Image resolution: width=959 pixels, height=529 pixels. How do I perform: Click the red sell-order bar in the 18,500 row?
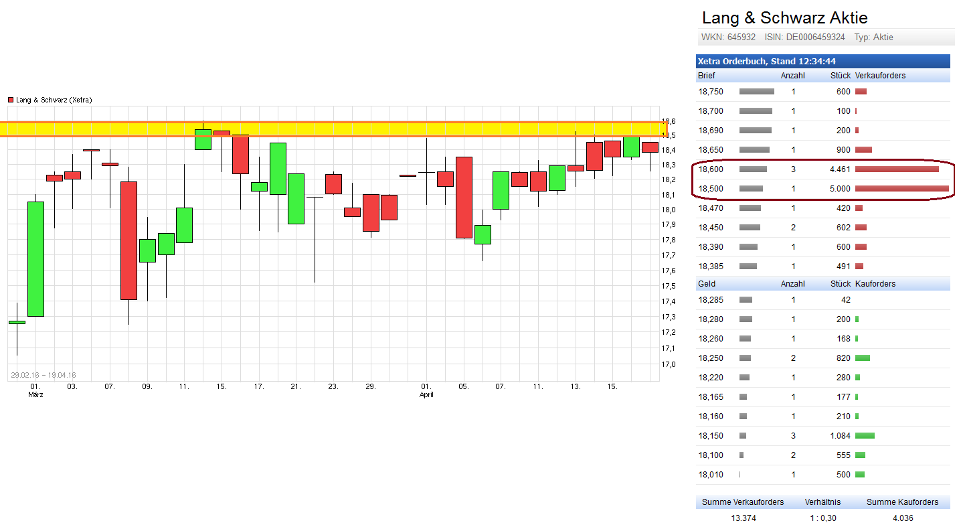click(902, 189)
